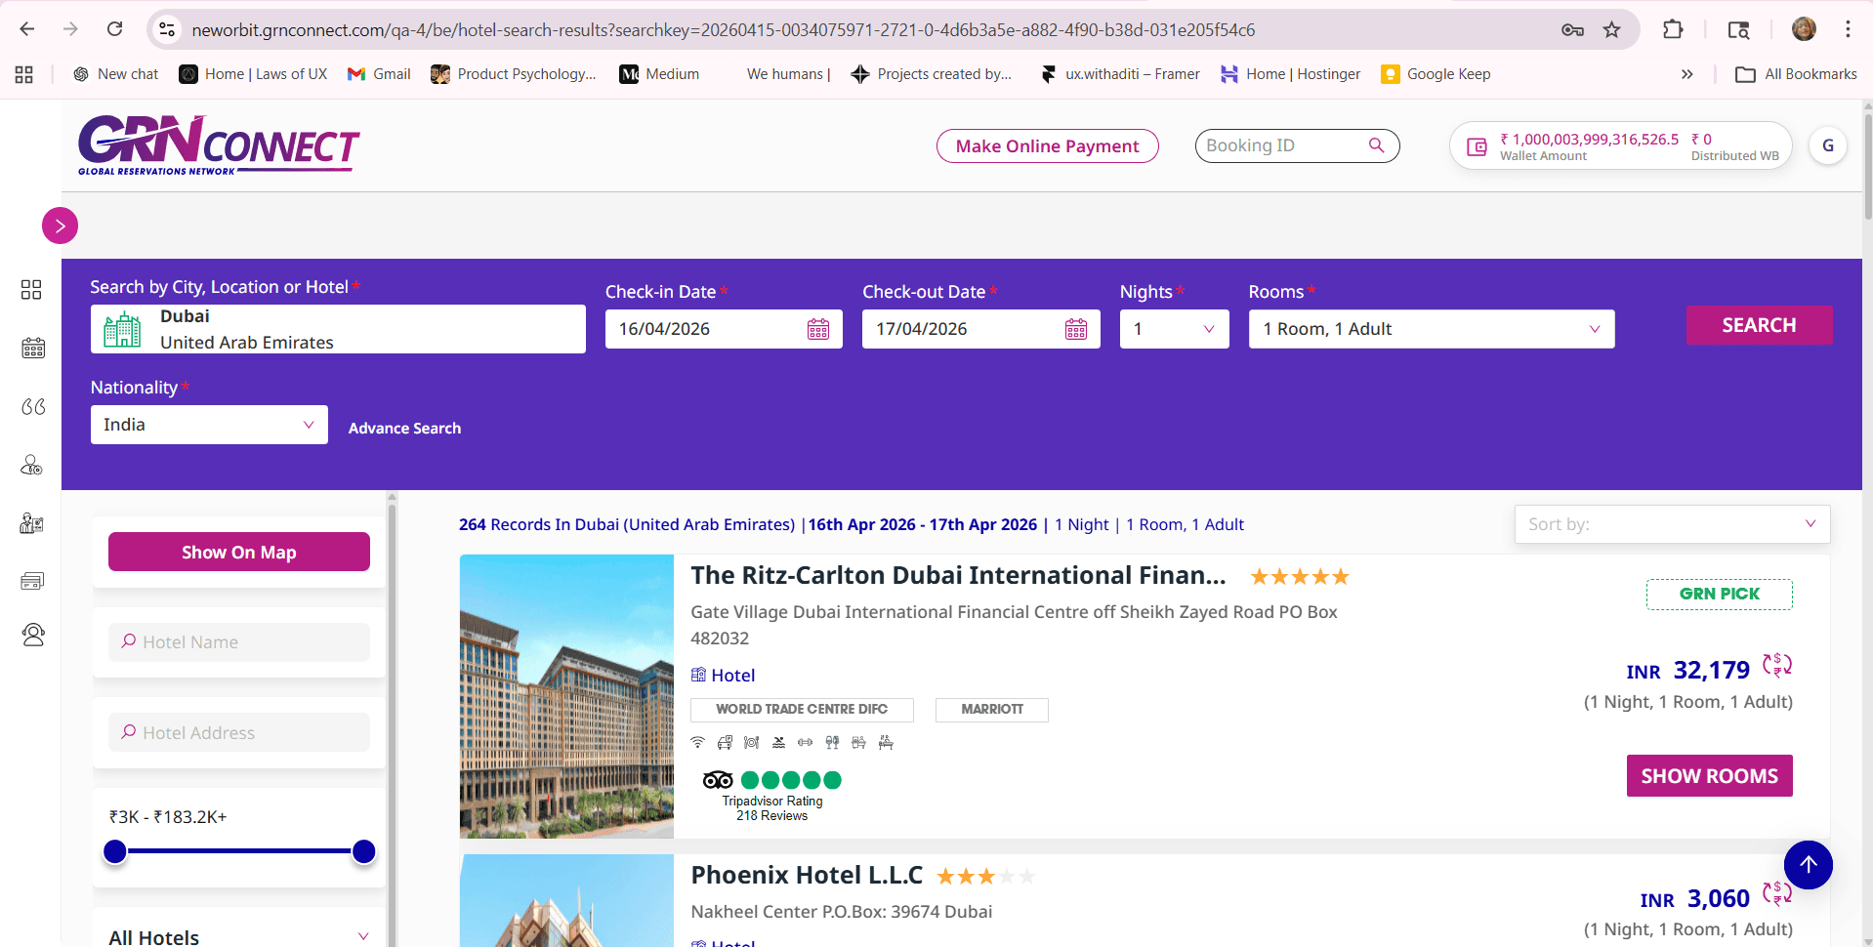
Task: Click the Ritz-Carlton parking amenity icon
Action: click(x=725, y=743)
